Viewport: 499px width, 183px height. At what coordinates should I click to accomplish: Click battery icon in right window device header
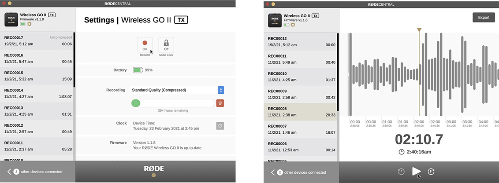287,25
